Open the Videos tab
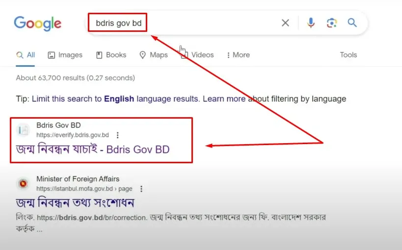The image size is (402, 250). pyautogui.click(x=197, y=55)
